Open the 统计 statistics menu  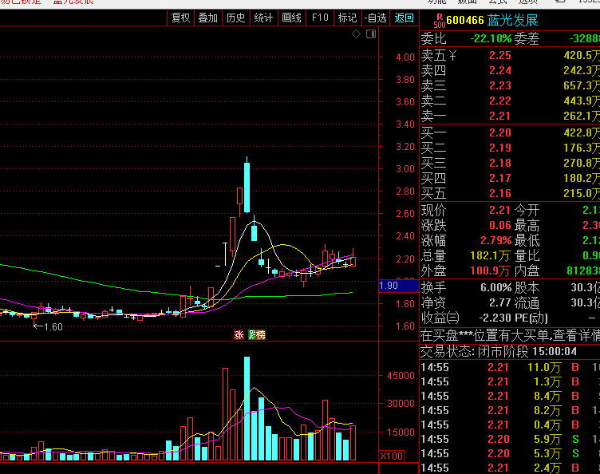[x=263, y=18]
